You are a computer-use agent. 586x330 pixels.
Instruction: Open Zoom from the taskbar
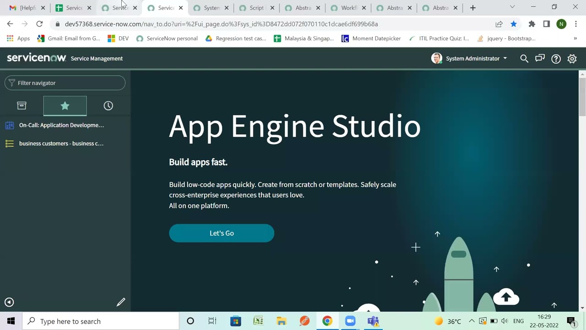tap(350, 321)
